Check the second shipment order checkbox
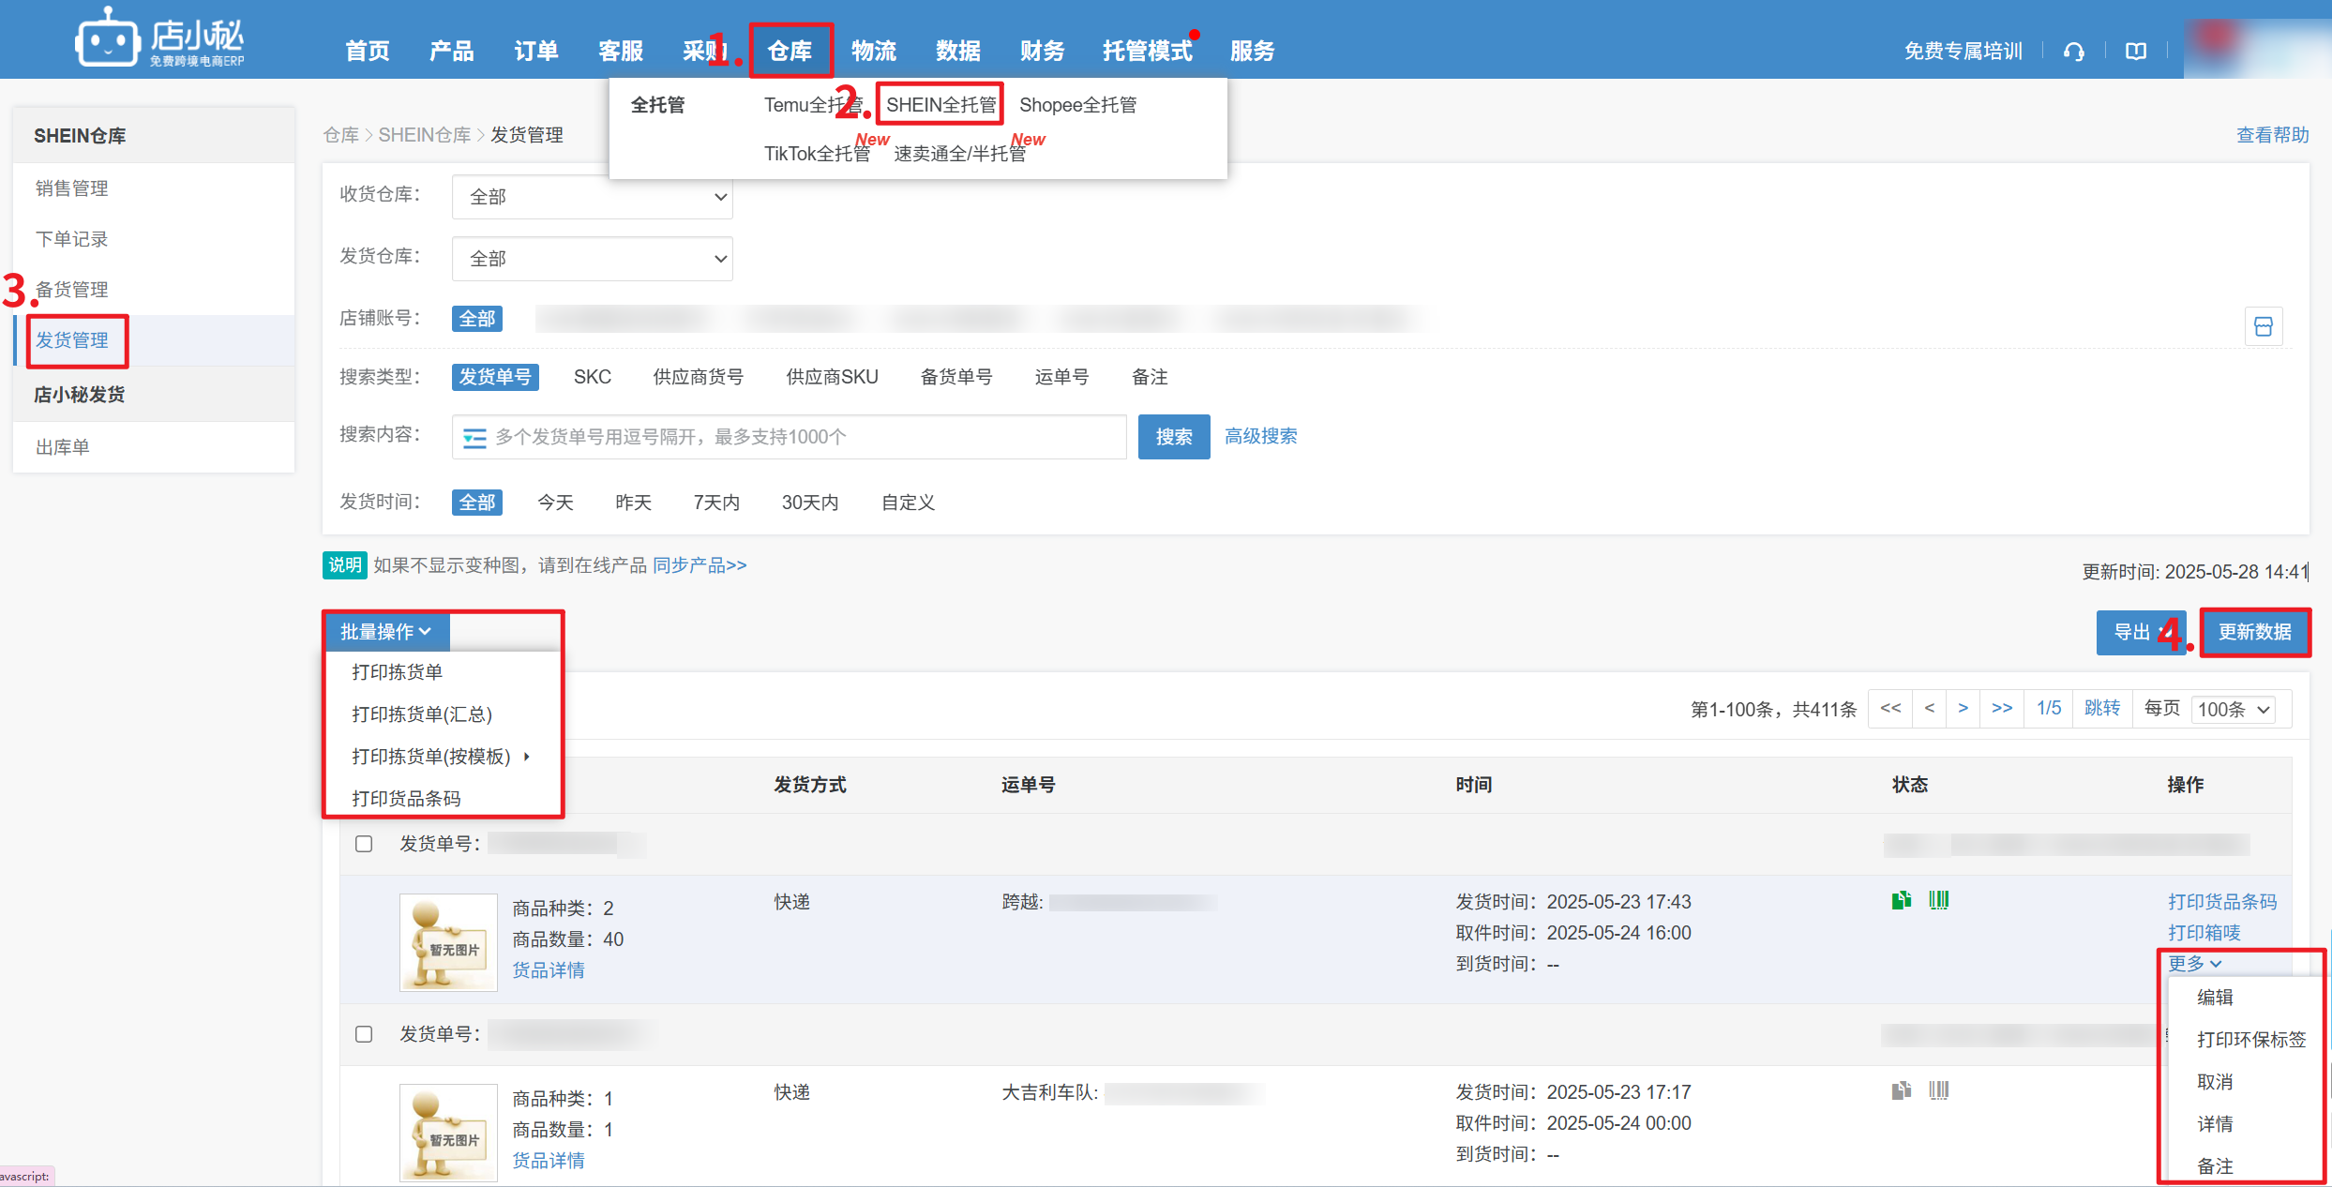Screen dimensions: 2332x1187 click(364, 1034)
